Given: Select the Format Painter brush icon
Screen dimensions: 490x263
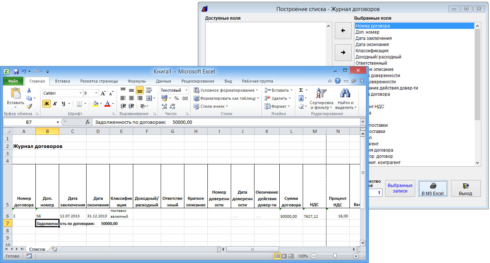Looking at the screenshot, I should (x=29, y=106).
